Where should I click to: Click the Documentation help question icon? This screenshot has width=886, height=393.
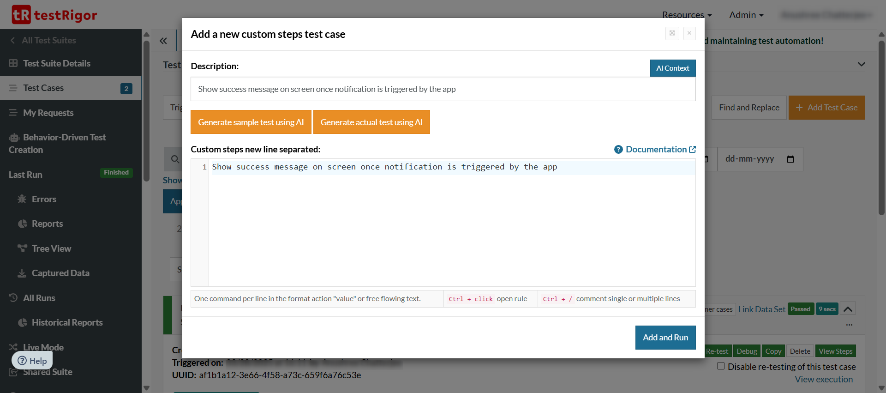[x=618, y=150]
